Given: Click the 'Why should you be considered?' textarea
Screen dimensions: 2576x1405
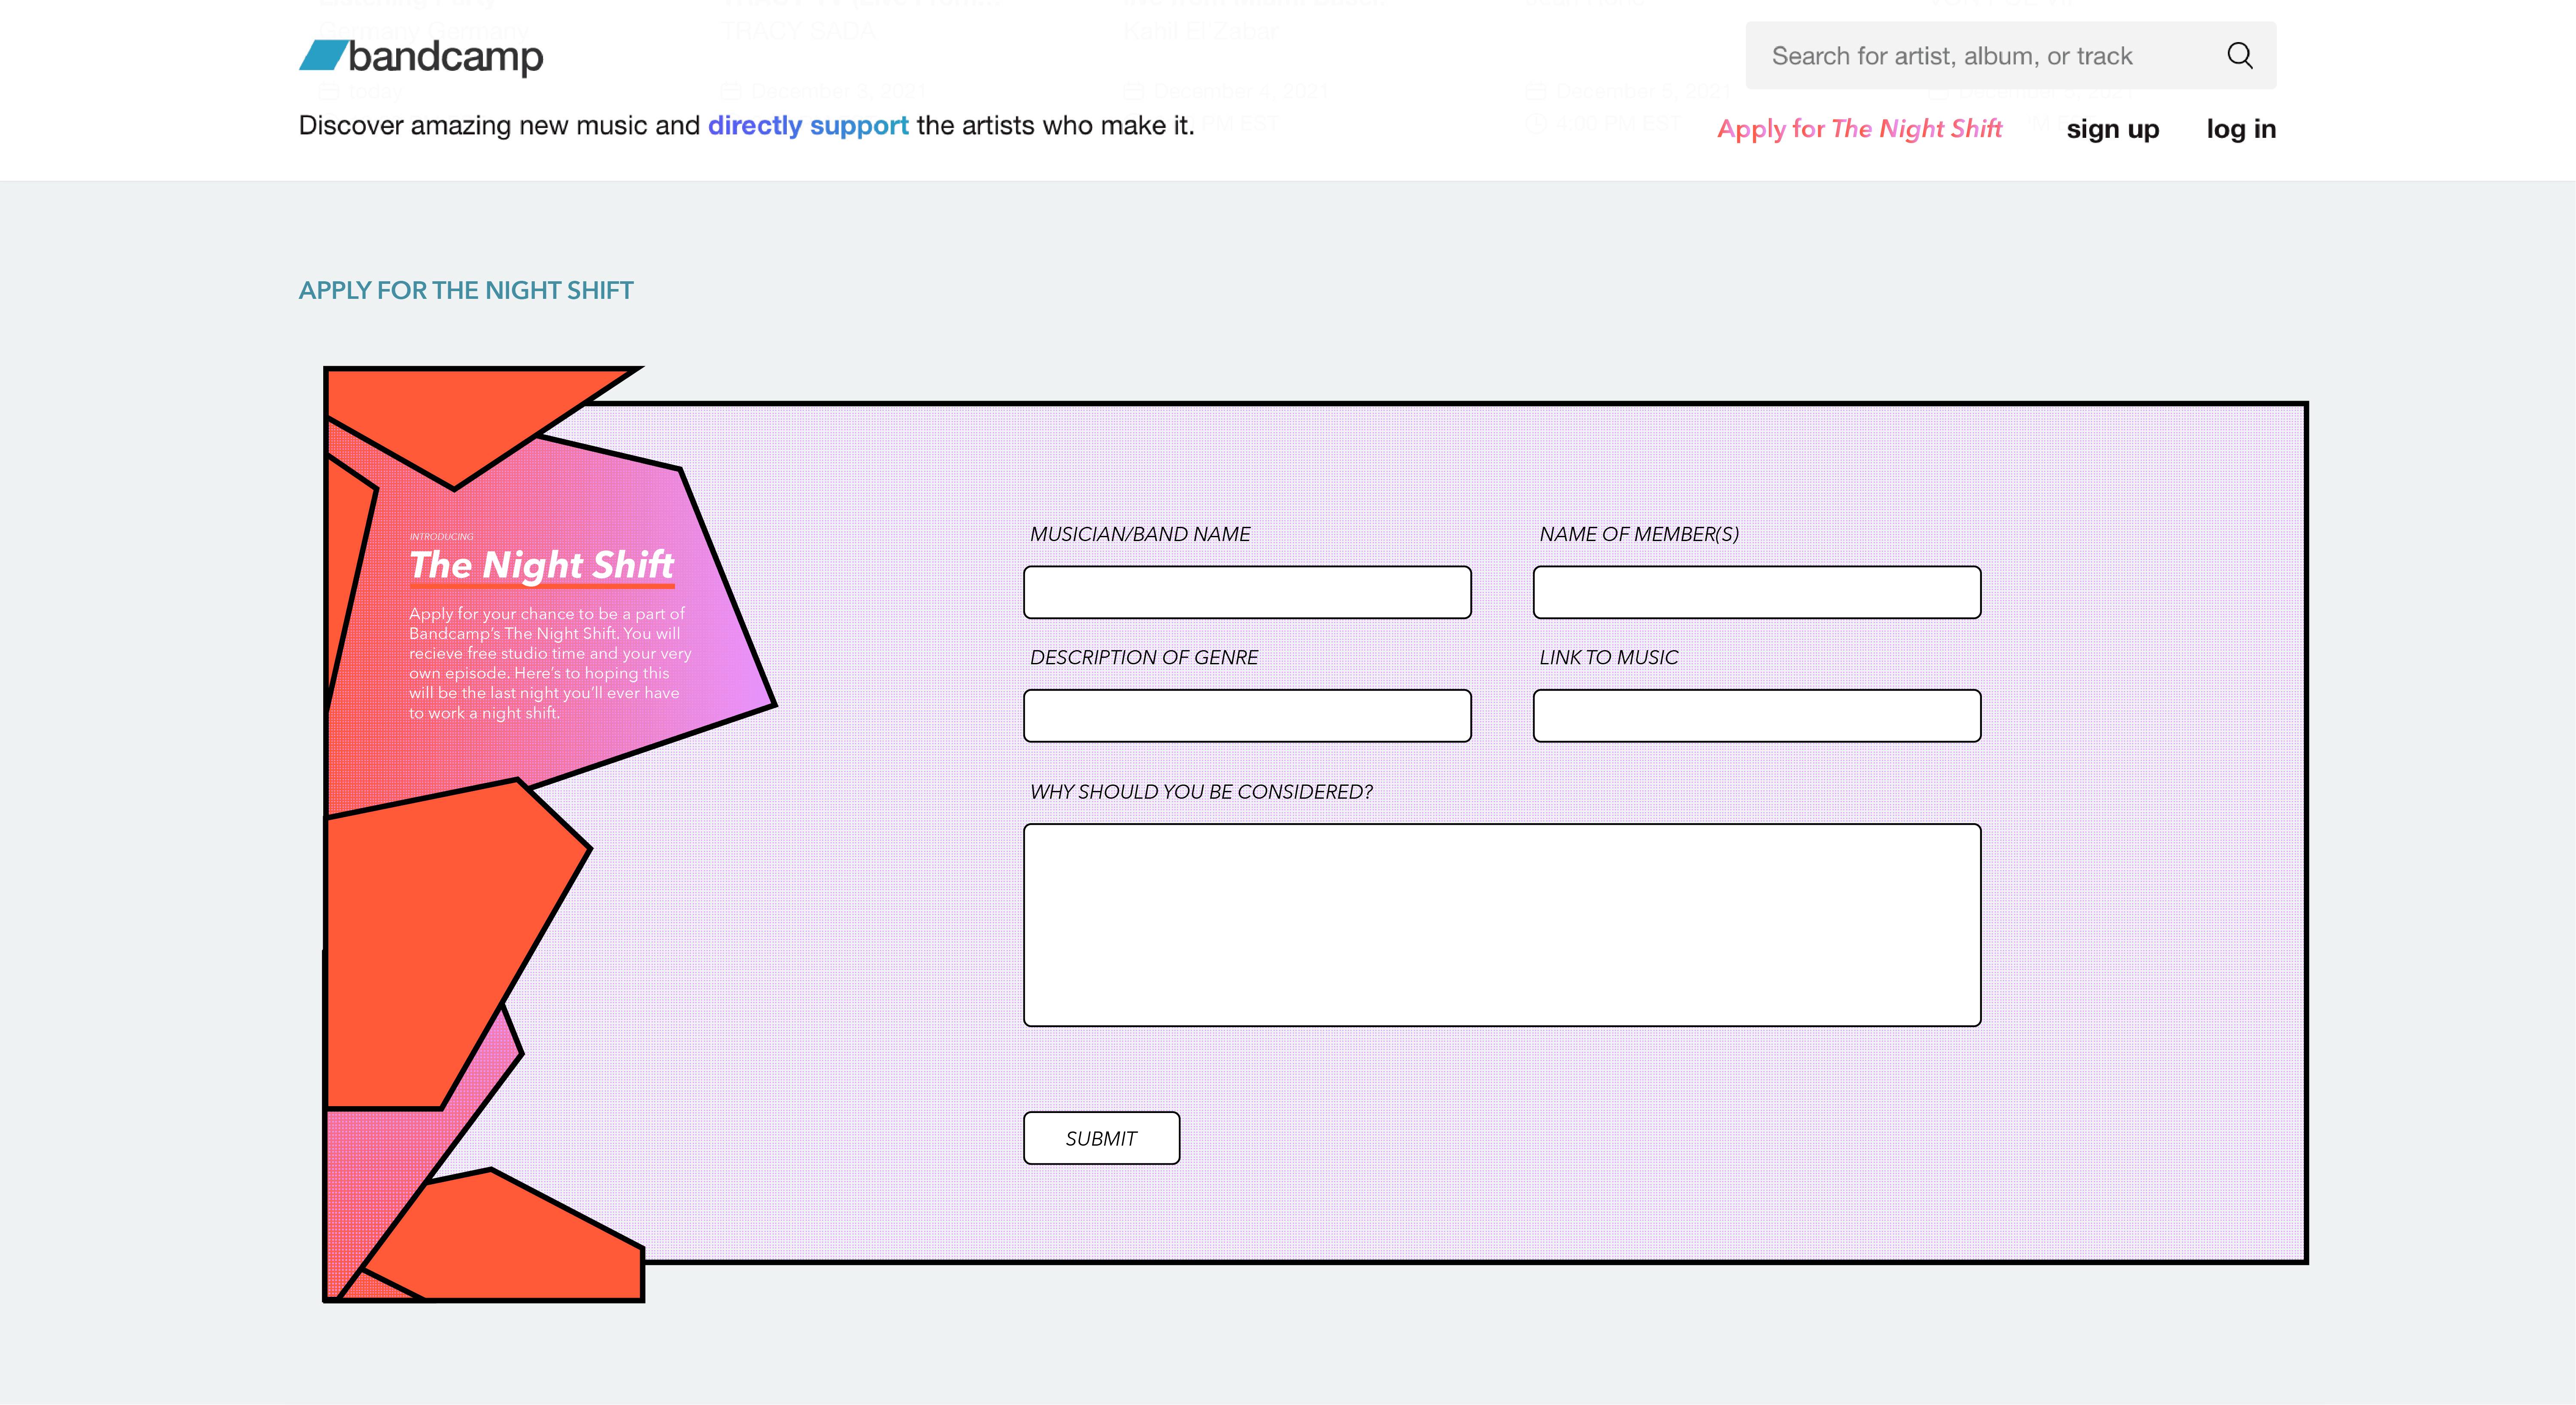Looking at the screenshot, I should coord(1502,925).
